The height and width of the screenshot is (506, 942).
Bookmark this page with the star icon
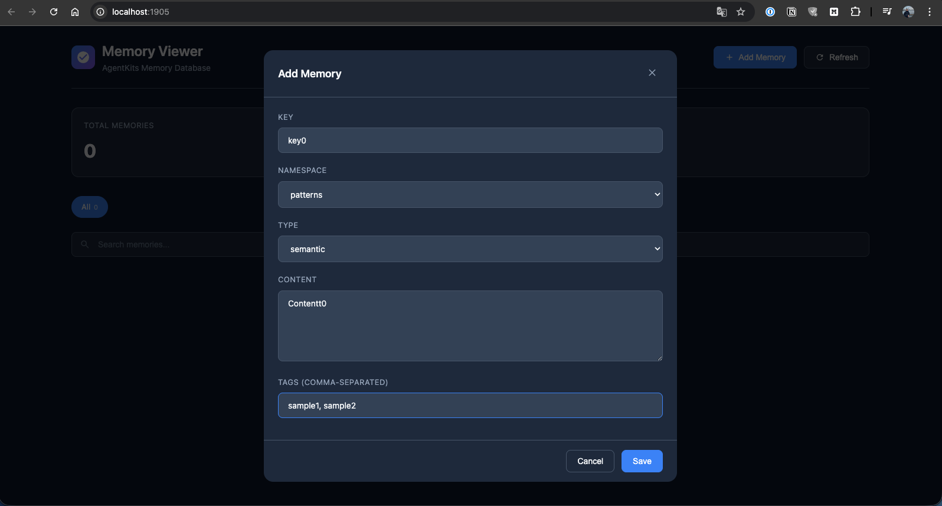[x=741, y=12]
